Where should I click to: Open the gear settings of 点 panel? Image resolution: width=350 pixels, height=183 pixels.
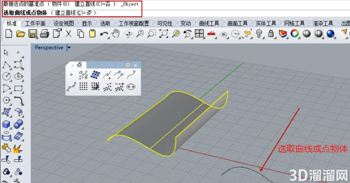128,65
